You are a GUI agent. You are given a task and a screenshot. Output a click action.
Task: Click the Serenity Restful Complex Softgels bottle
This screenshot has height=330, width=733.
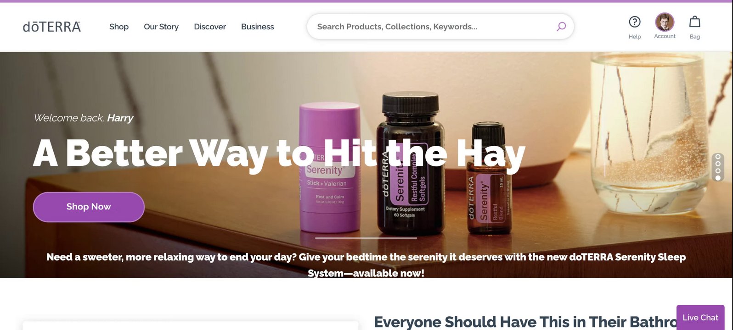coord(410,163)
